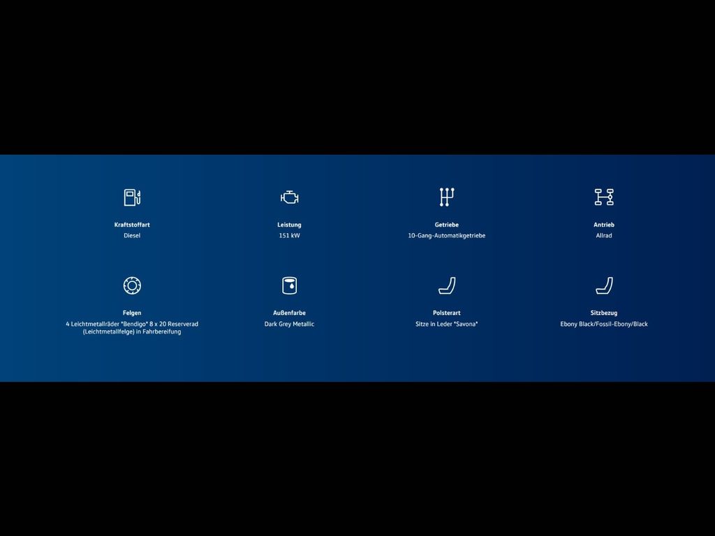
Task: Select the Allrad drive value
Action: [x=604, y=236]
